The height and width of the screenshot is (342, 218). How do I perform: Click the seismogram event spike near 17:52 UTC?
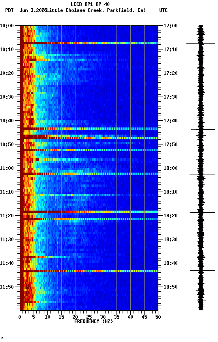coord(202,151)
